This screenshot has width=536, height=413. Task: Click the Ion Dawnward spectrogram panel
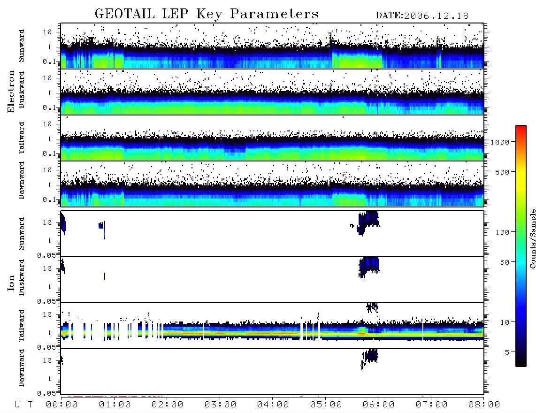272,372
